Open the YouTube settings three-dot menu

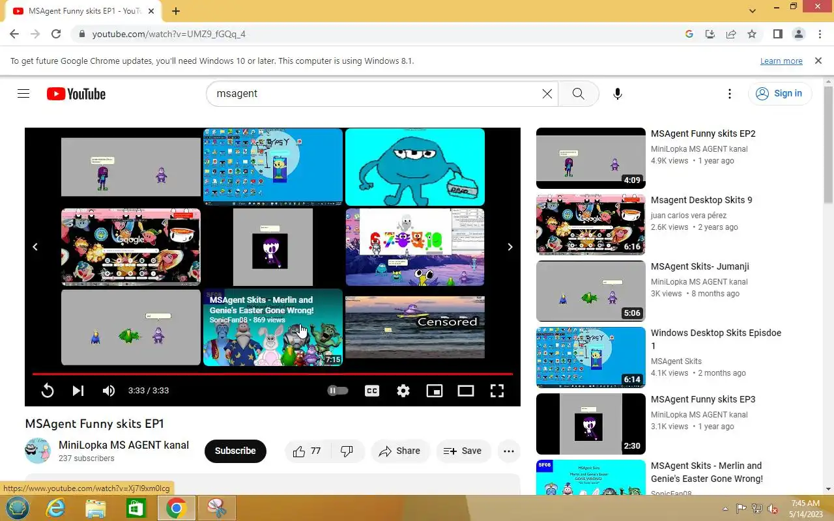point(730,94)
